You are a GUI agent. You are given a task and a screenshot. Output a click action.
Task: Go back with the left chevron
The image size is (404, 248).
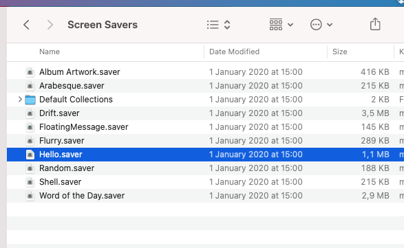click(x=26, y=25)
